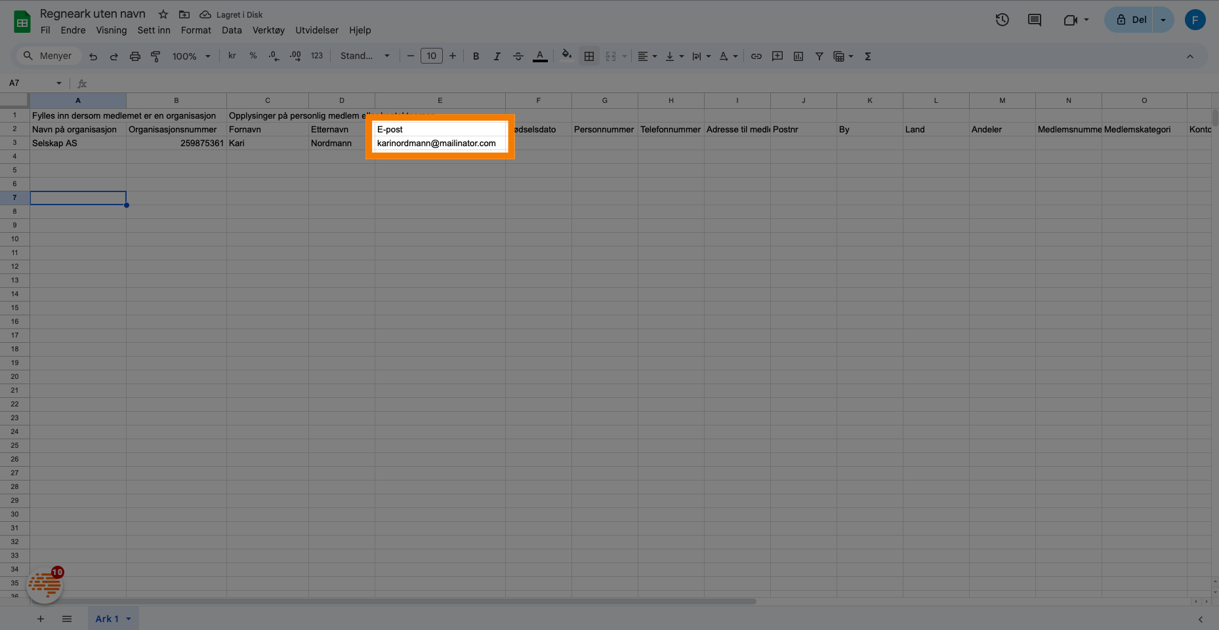Open the Hjelp menu
The height and width of the screenshot is (630, 1219).
pyautogui.click(x=360, y=30)
